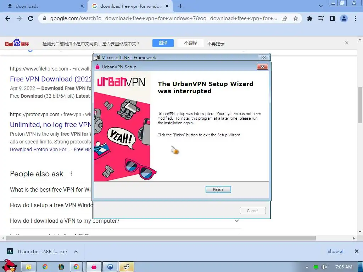The image size is (363, 272).
Task: Open second Chrome taskbar icon
Action: [x=76, y=267]
